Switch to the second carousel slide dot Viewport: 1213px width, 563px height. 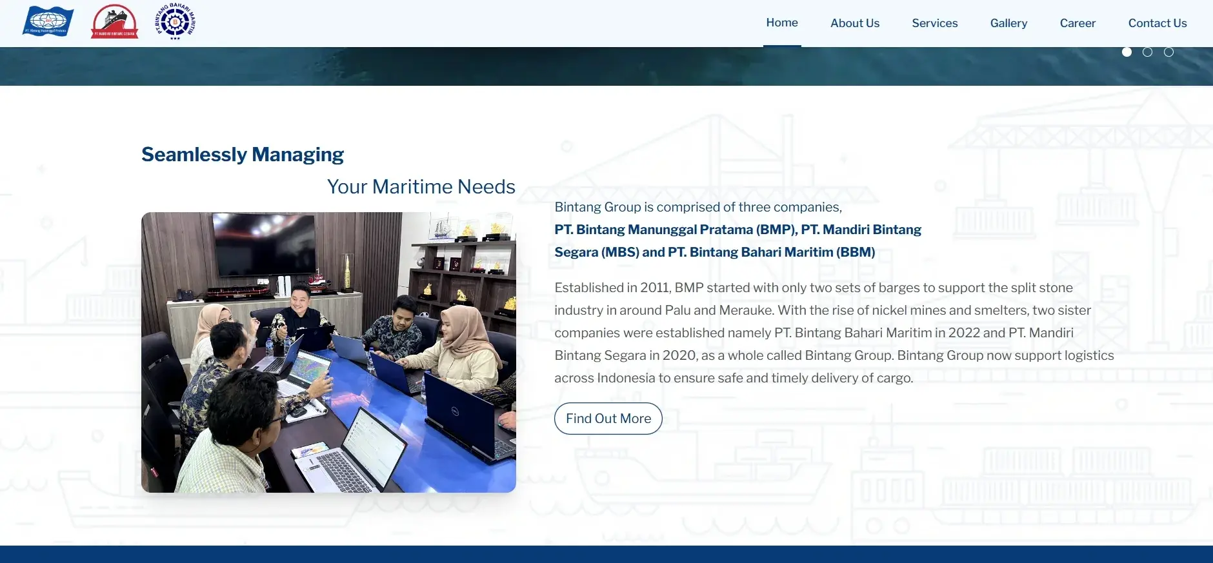click(x=1147, y=52)
